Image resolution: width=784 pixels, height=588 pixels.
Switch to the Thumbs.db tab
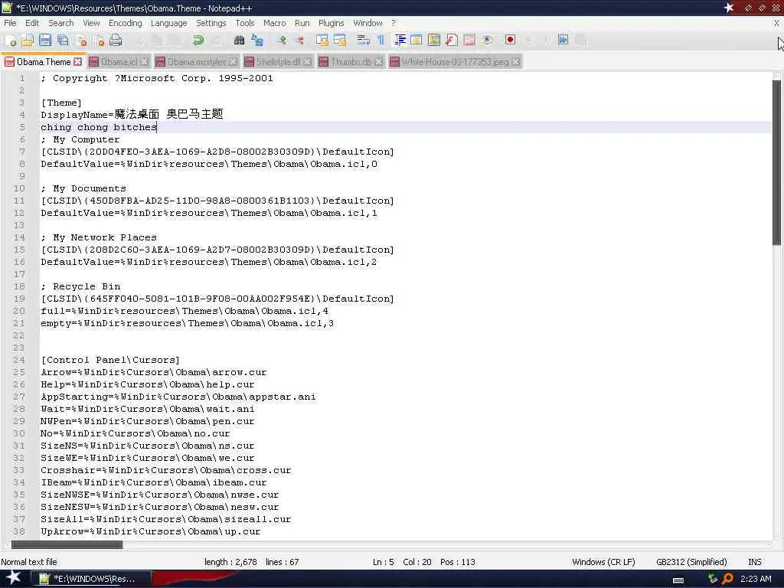point(351,61)
